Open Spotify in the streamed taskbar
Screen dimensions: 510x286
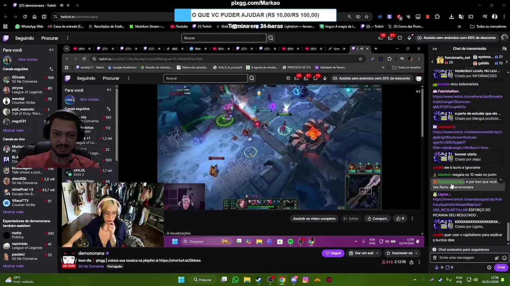(290, 242)
